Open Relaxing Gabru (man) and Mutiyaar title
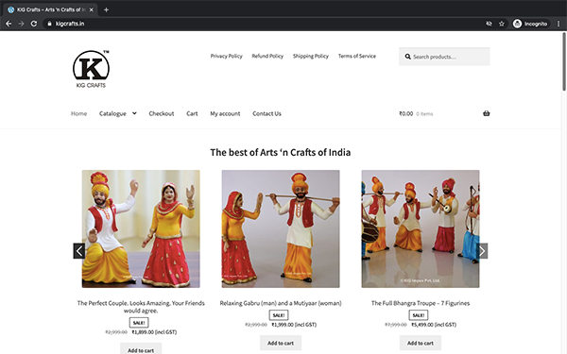 coord(281,303)
